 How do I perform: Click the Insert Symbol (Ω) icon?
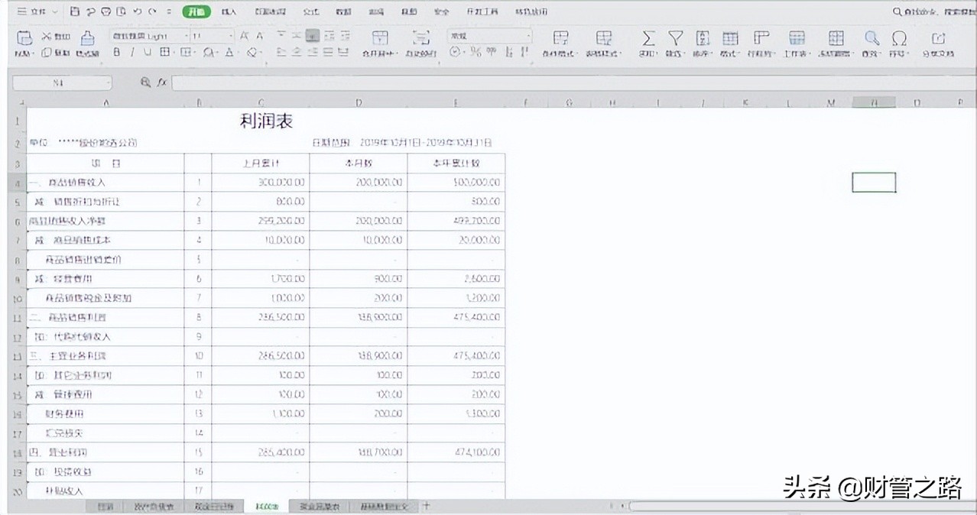click(x=900, y=38)
